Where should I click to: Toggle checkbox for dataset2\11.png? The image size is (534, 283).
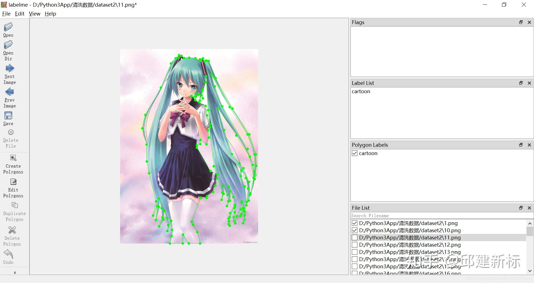pyautogui.click(x=355, y=237)
